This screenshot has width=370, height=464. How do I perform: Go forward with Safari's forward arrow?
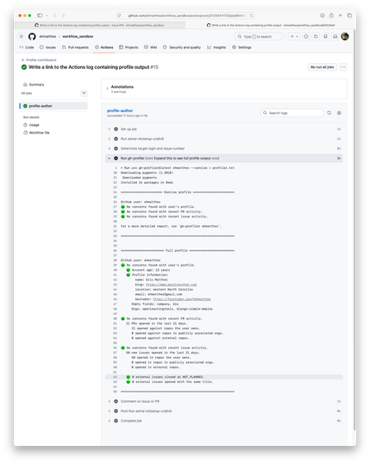[63, 15]
